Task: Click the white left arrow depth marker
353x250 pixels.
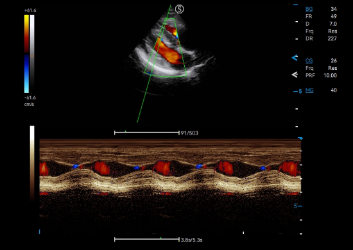Action: [x=295, y=74]
